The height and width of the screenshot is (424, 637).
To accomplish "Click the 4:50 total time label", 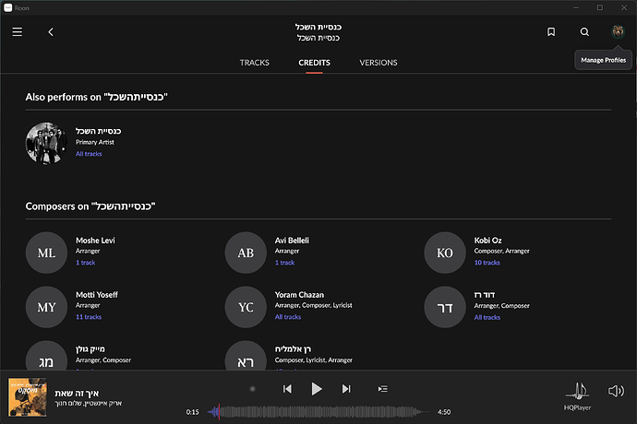I will (444, 412).
